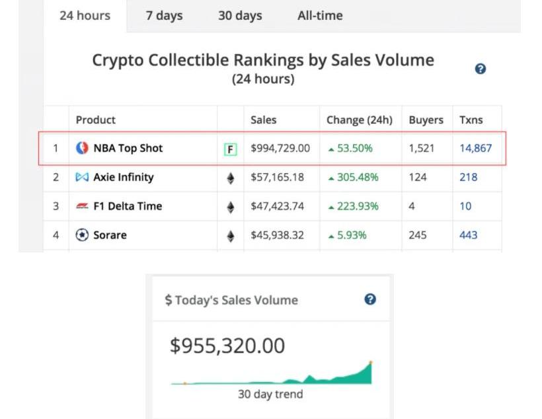
Task: Click the 124 buyers value
Action: pyautogui.click(x=418, y=177)
